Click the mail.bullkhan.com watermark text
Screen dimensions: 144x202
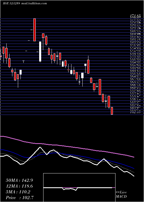click(x=34, y=3)
